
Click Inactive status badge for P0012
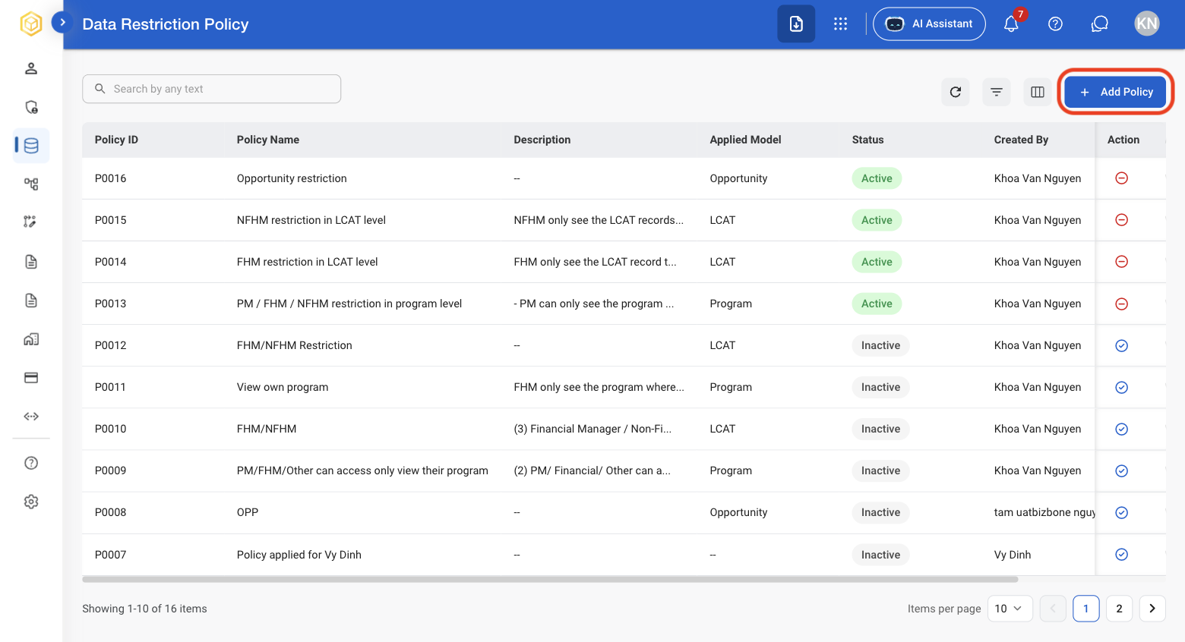click(880, 345)
